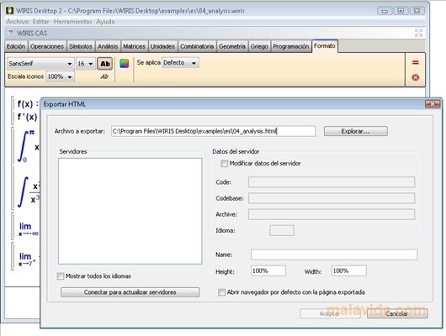Click the red equals calculate icon

point(415,62)
